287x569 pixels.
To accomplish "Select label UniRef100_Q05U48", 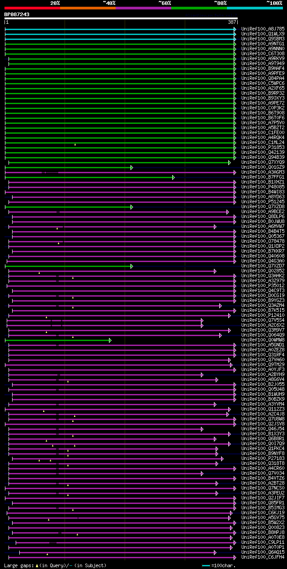I will [x=263, y=389].
